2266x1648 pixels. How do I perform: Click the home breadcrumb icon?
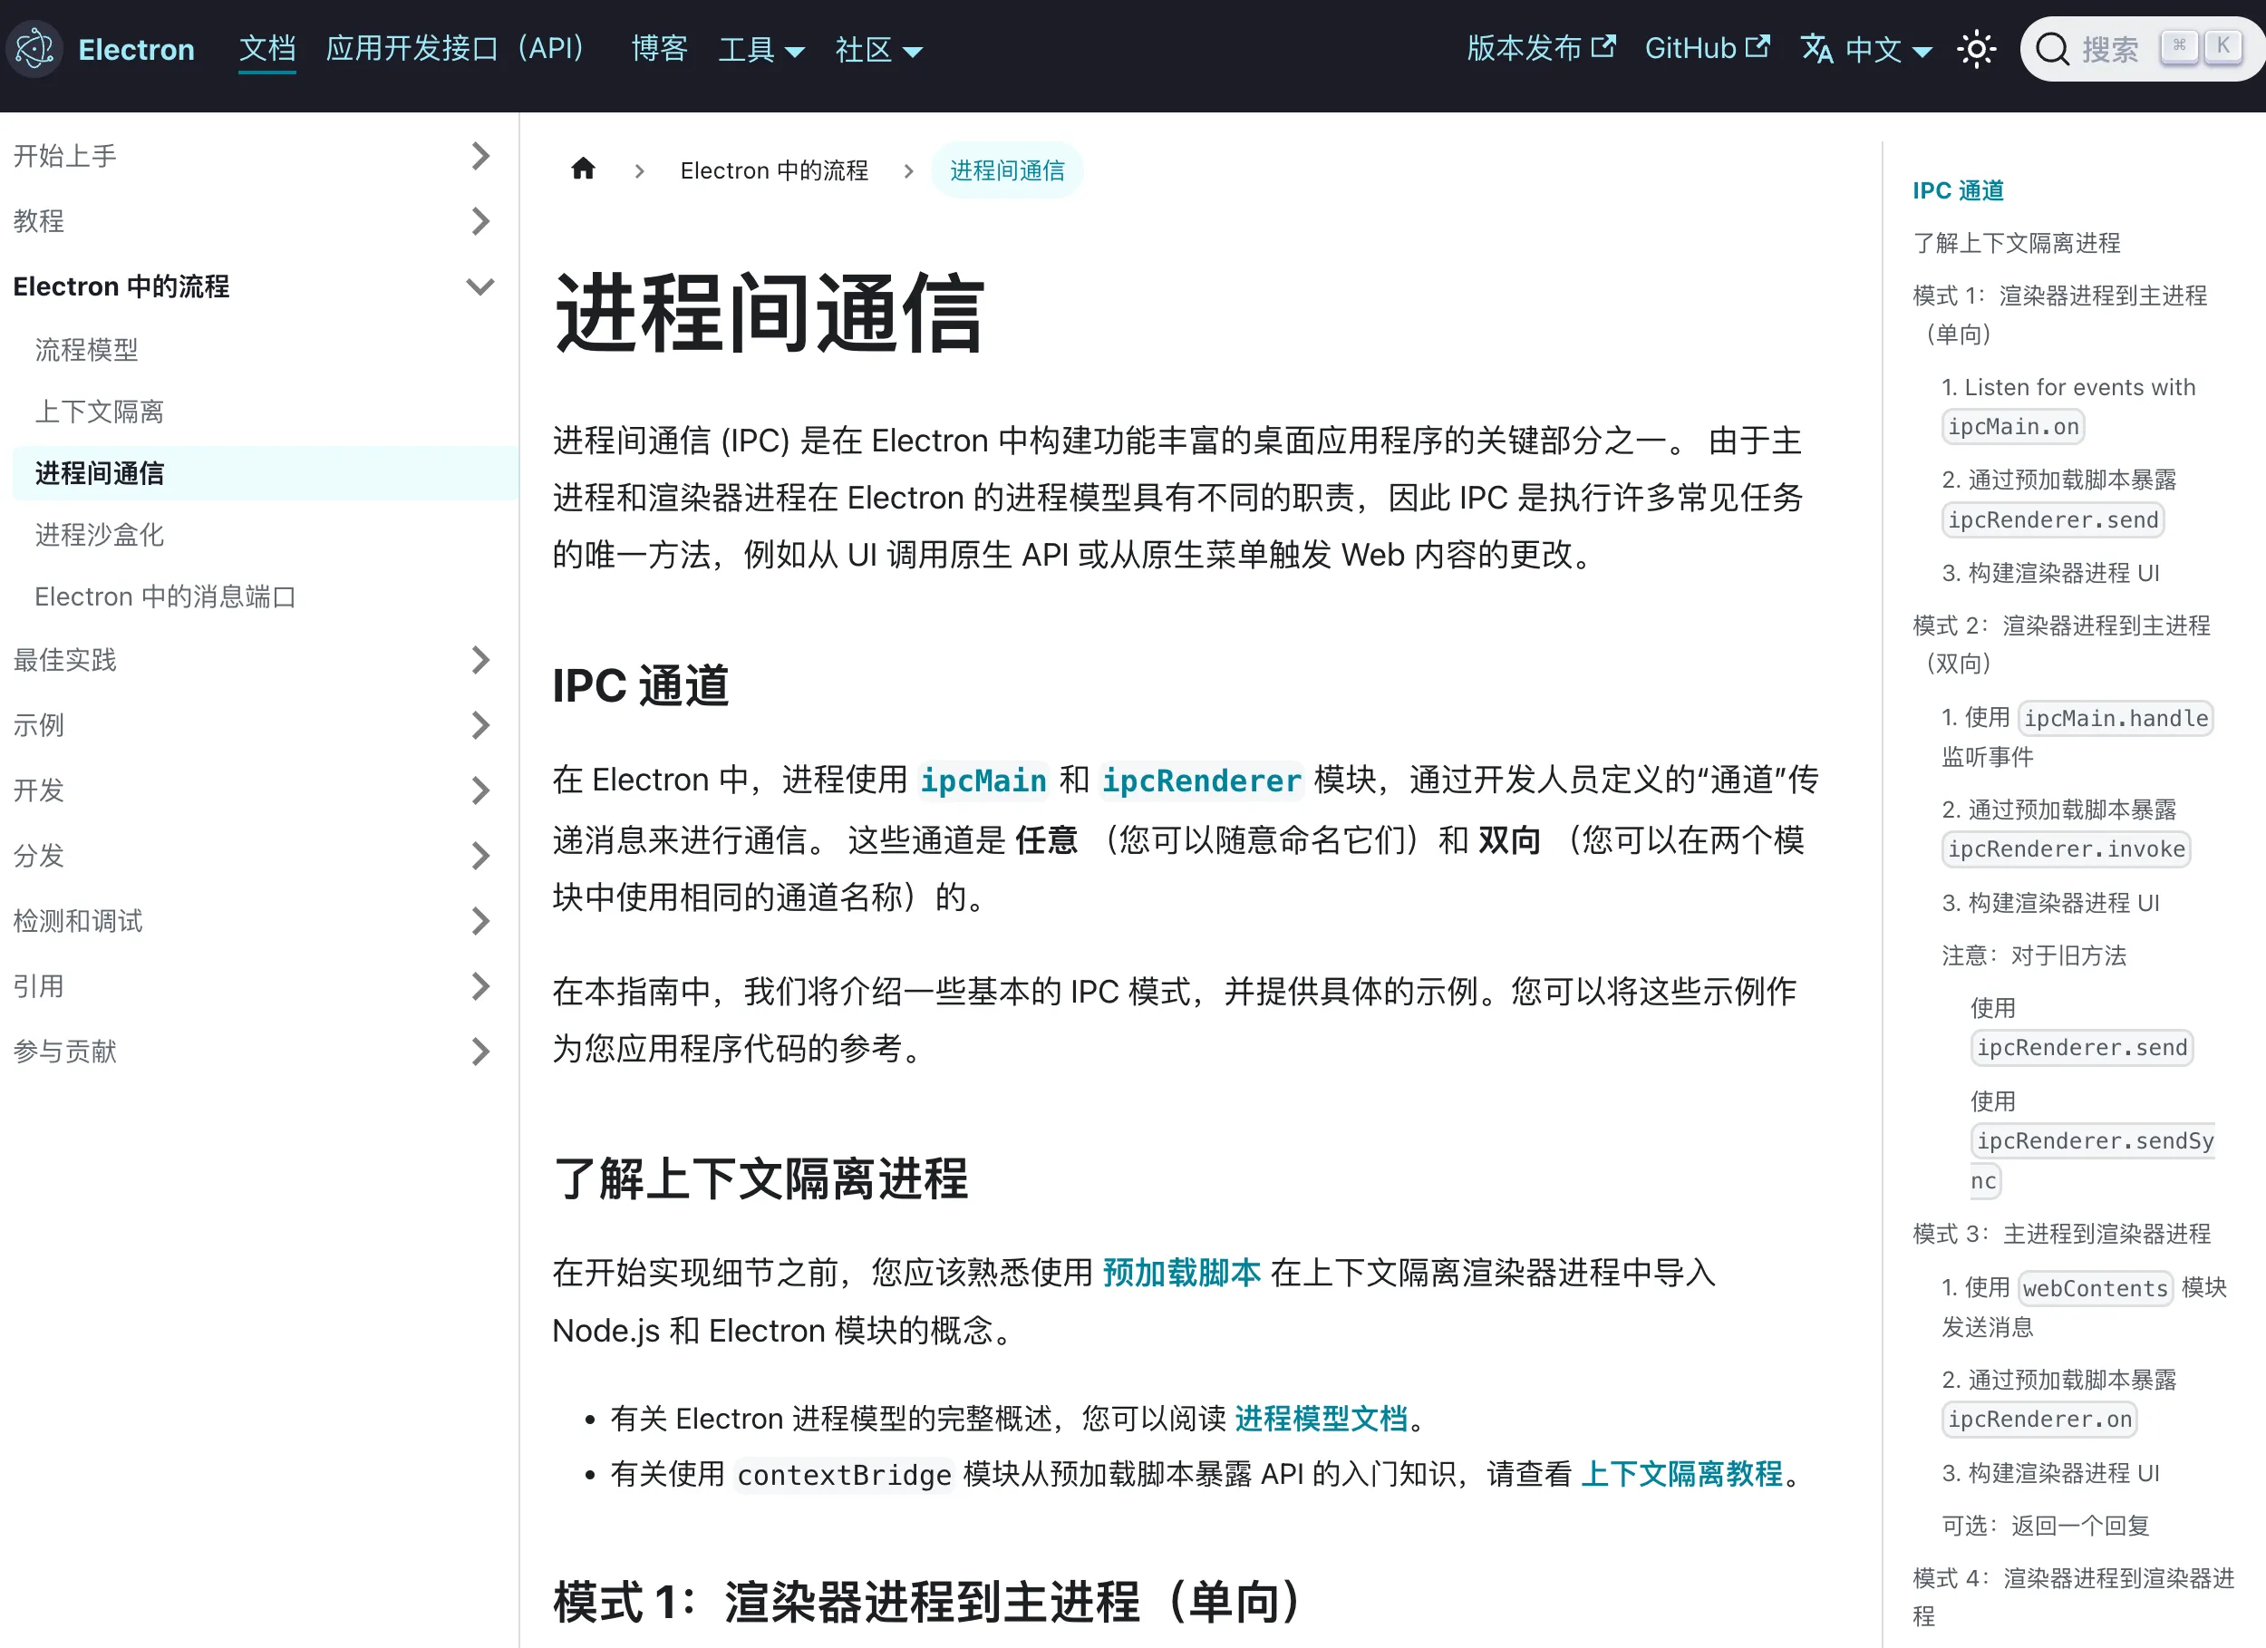585,169
